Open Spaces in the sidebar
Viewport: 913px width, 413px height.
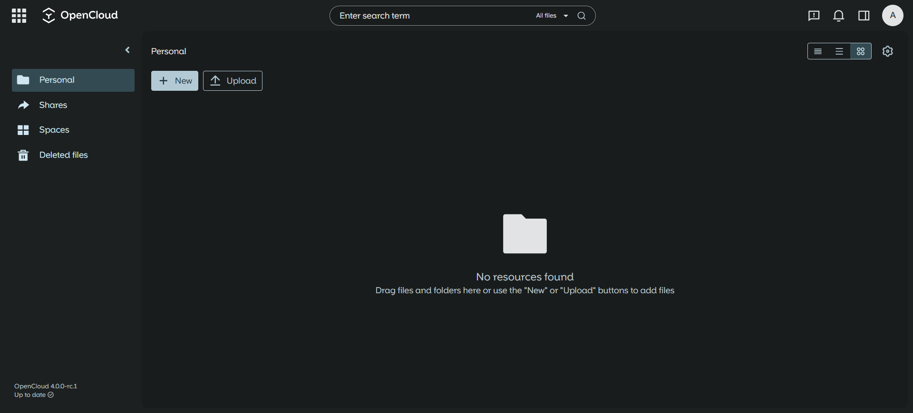click(54, 130)
